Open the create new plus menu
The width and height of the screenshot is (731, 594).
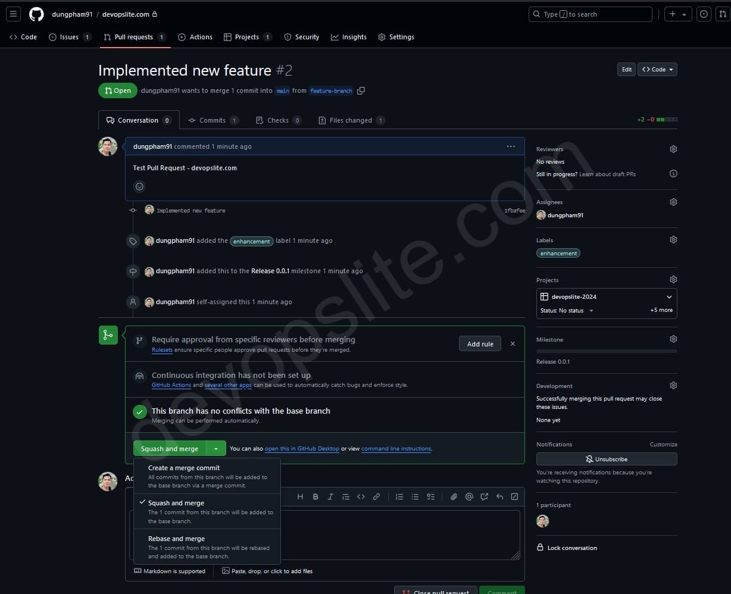[x=677, y=14]
